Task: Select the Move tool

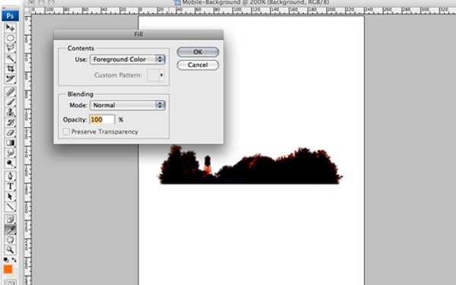Action: 10,27
